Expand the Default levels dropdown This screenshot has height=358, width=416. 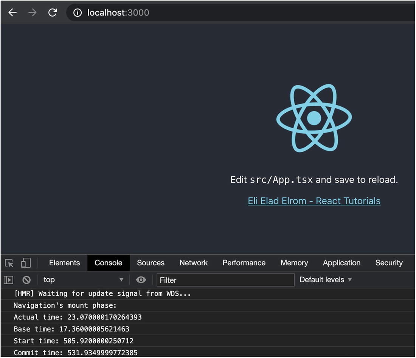[326, 280]
